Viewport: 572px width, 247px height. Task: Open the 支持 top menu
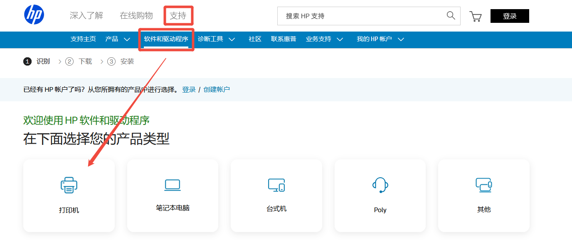(x=178, y=16)
